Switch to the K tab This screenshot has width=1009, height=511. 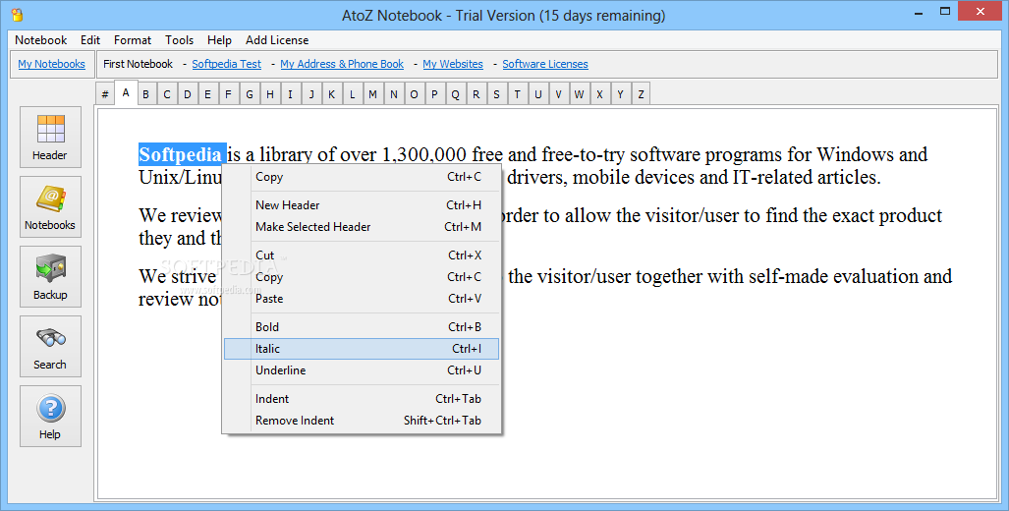(x=331, y=94)
